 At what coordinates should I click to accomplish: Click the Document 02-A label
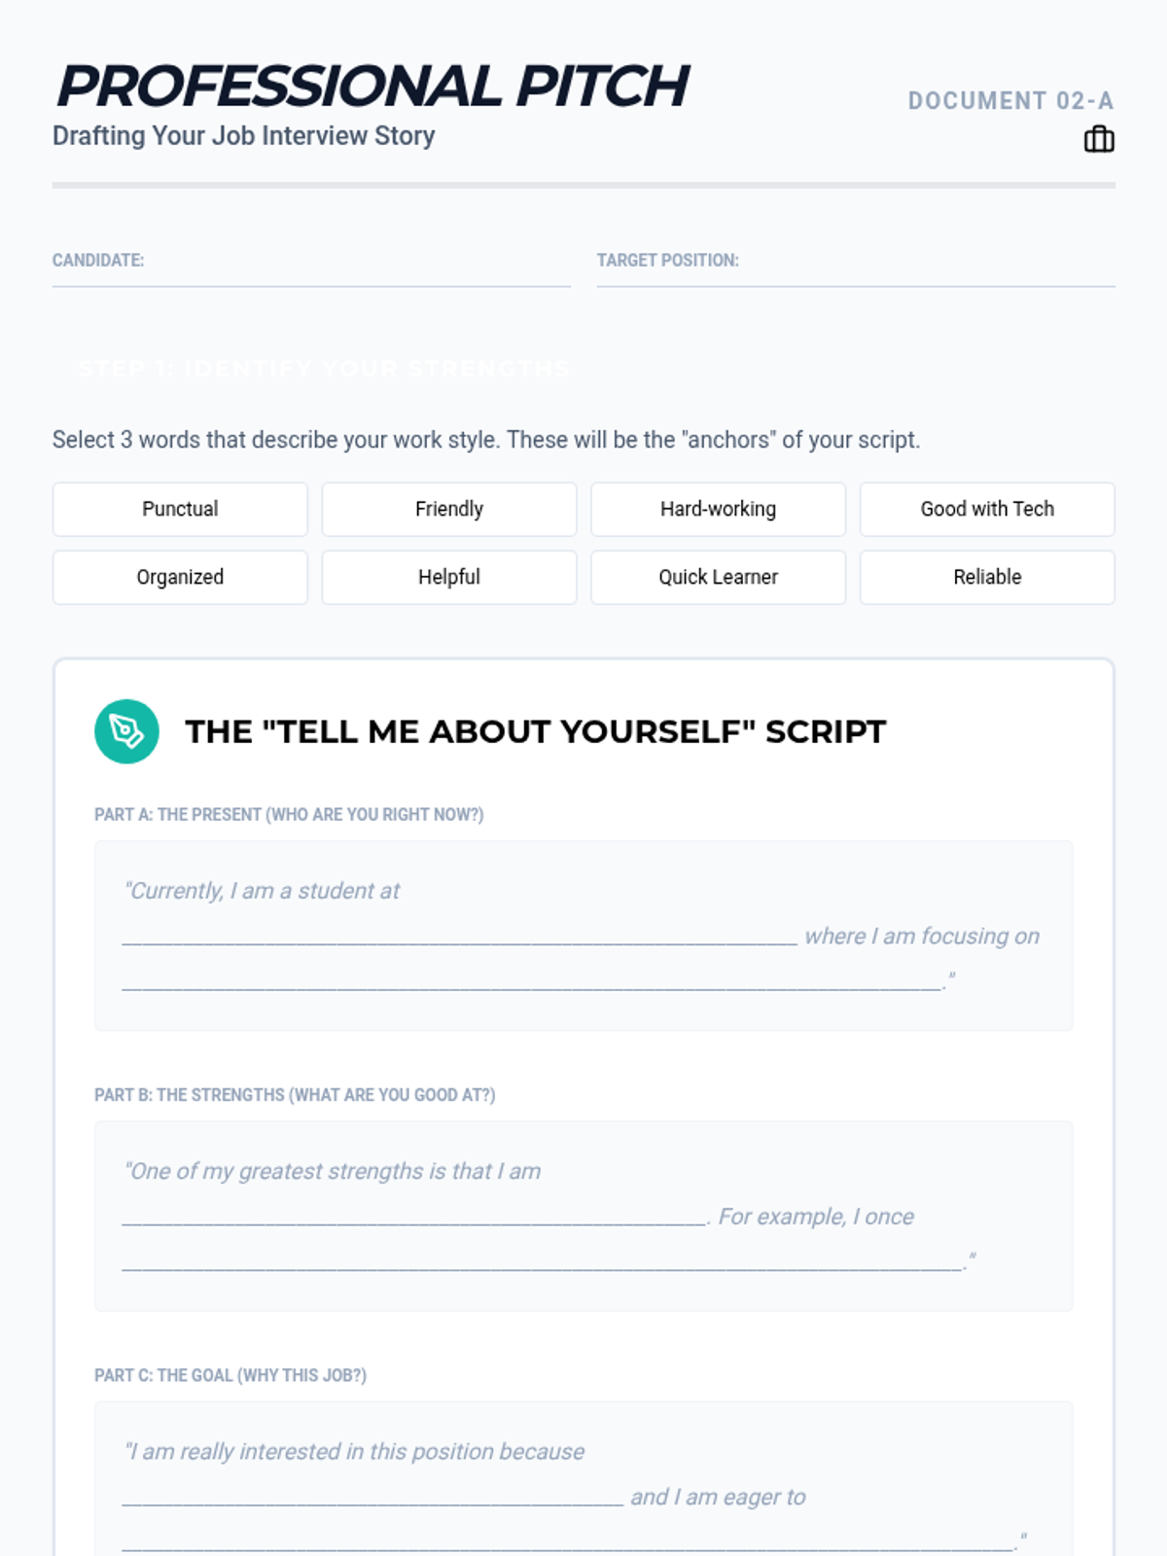pos(1010,101)
